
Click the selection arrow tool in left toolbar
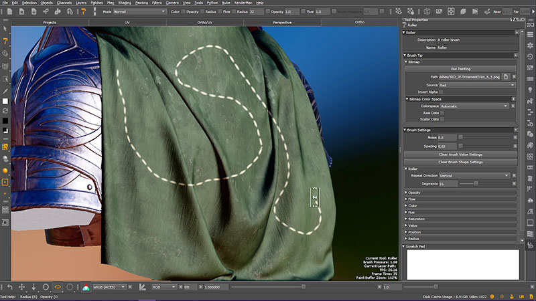(5, 29)
